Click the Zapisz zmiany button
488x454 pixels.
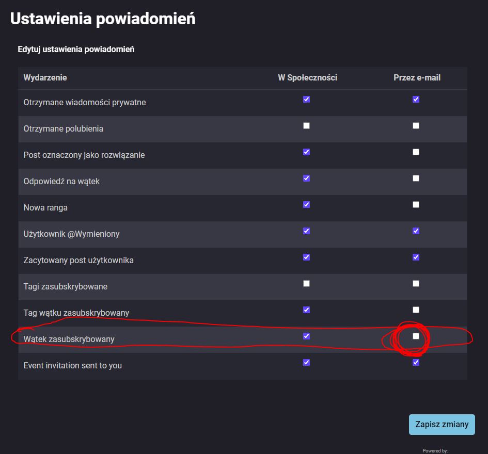tap(442, 424)
